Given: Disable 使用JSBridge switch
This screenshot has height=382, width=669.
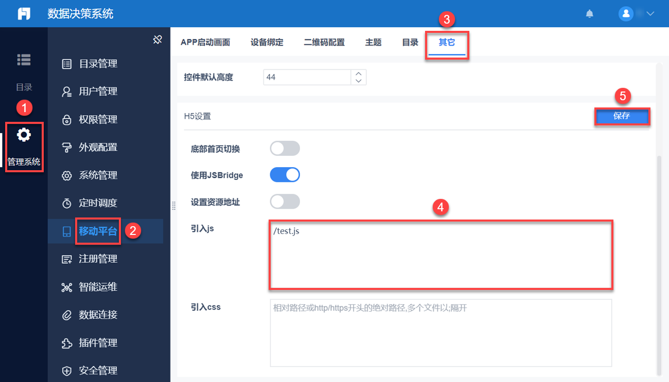Looking at the screenshot, I should click(x=285, y=175).
